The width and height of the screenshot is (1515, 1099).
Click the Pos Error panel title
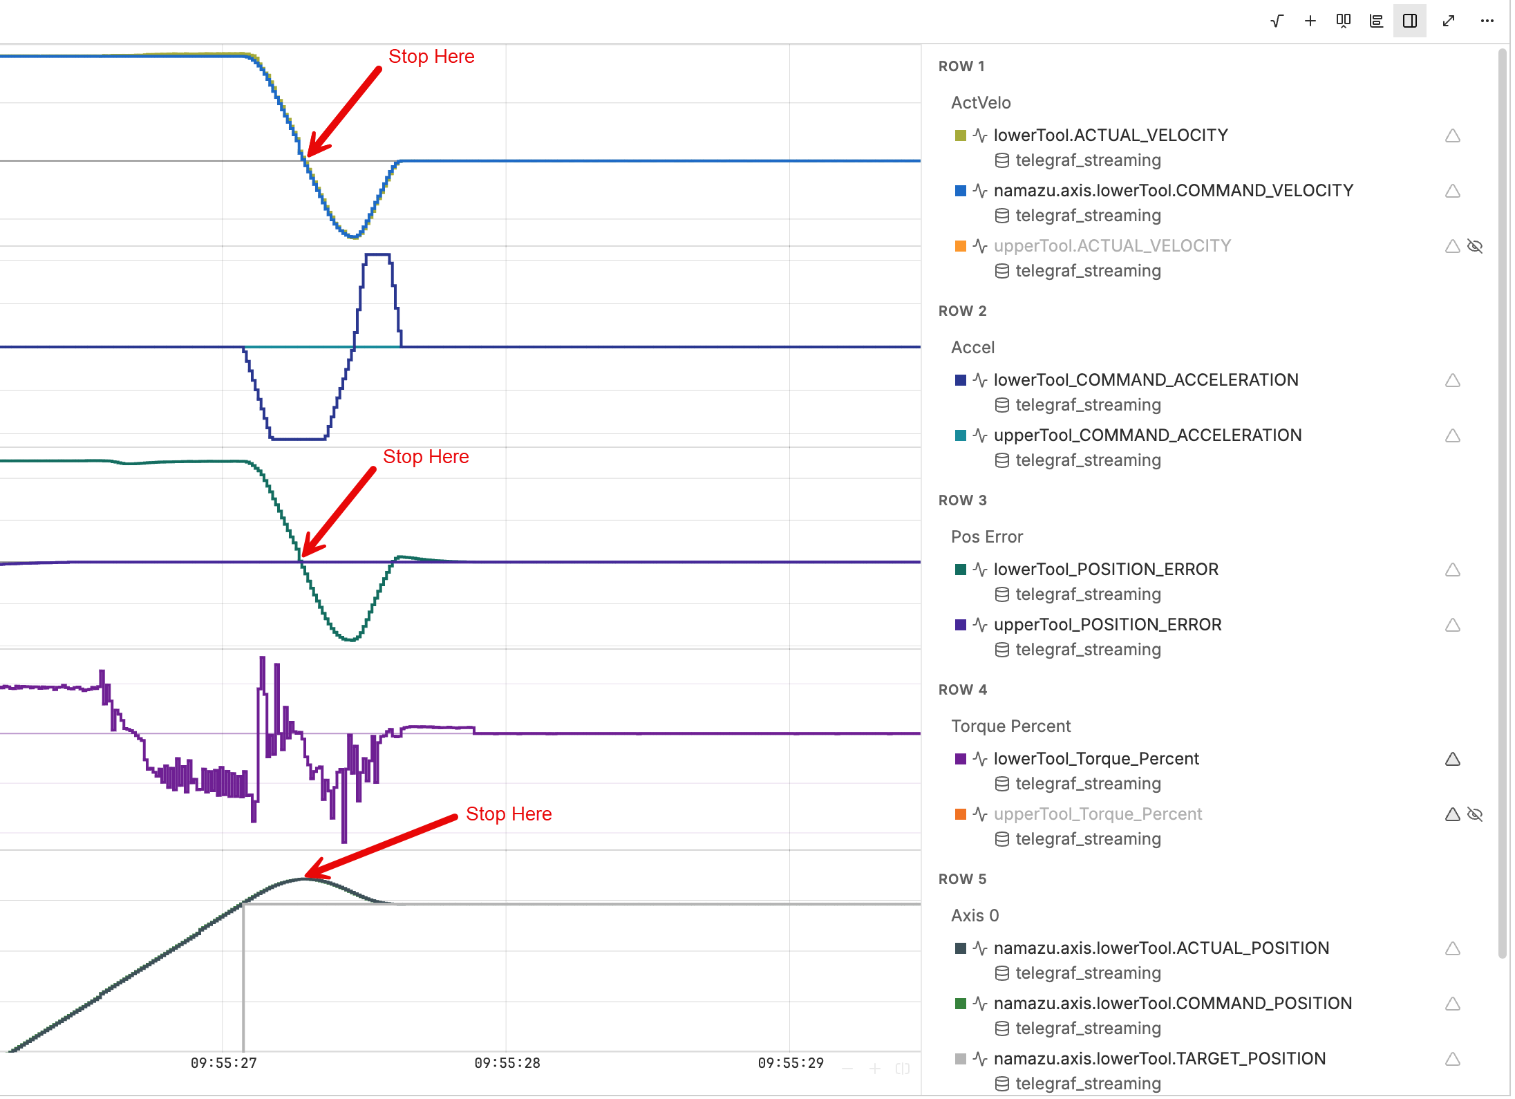point(986,536)
